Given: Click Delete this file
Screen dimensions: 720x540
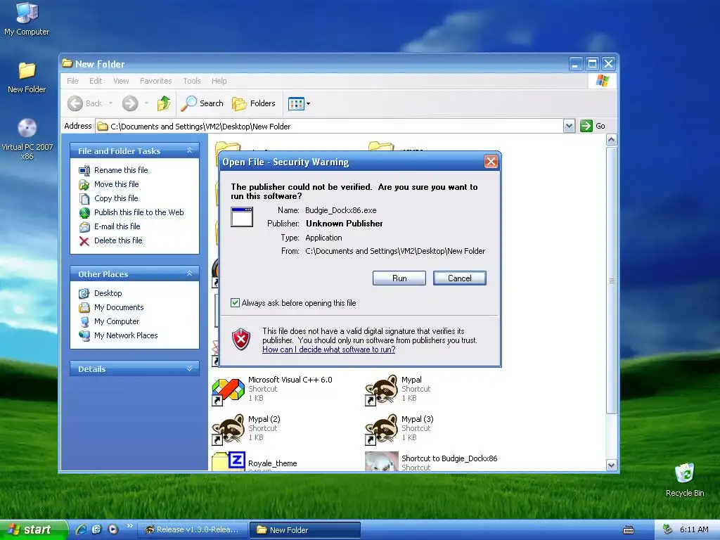Looking at the screenshot, I should (x=118, y=240).
